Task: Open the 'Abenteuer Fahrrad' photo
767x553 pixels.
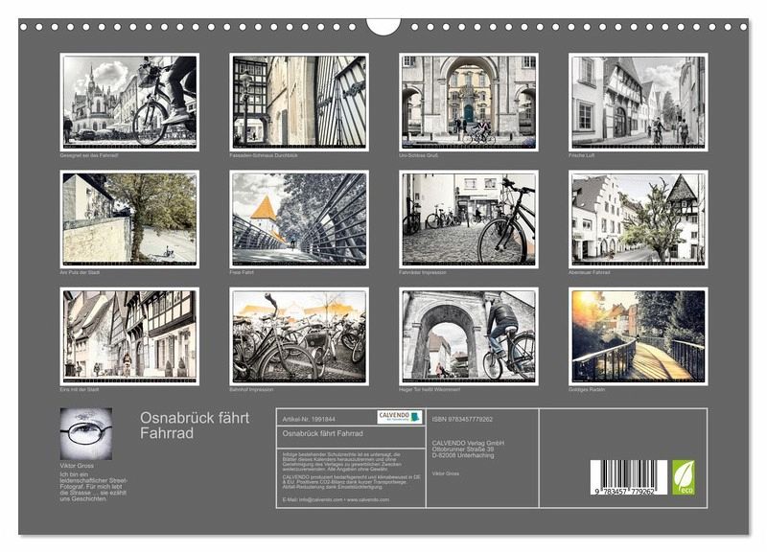Action: tap(638, 219)
